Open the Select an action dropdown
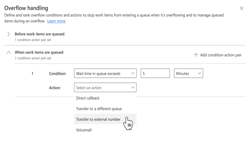Viewport: 252px width, 142px height. click(x=105, y=87)
